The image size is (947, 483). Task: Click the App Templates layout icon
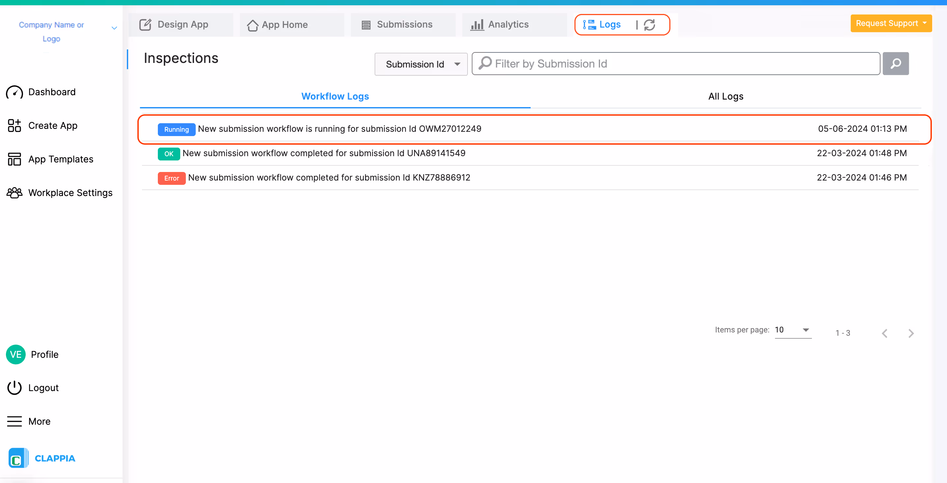(14, 159)
